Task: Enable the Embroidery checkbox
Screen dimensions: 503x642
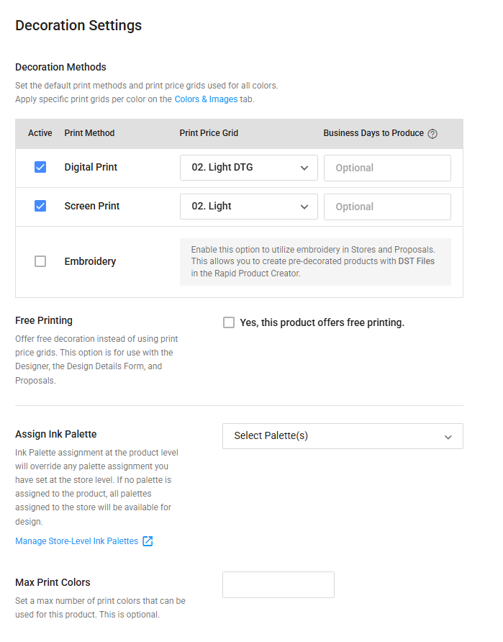Action: [40, 261]
